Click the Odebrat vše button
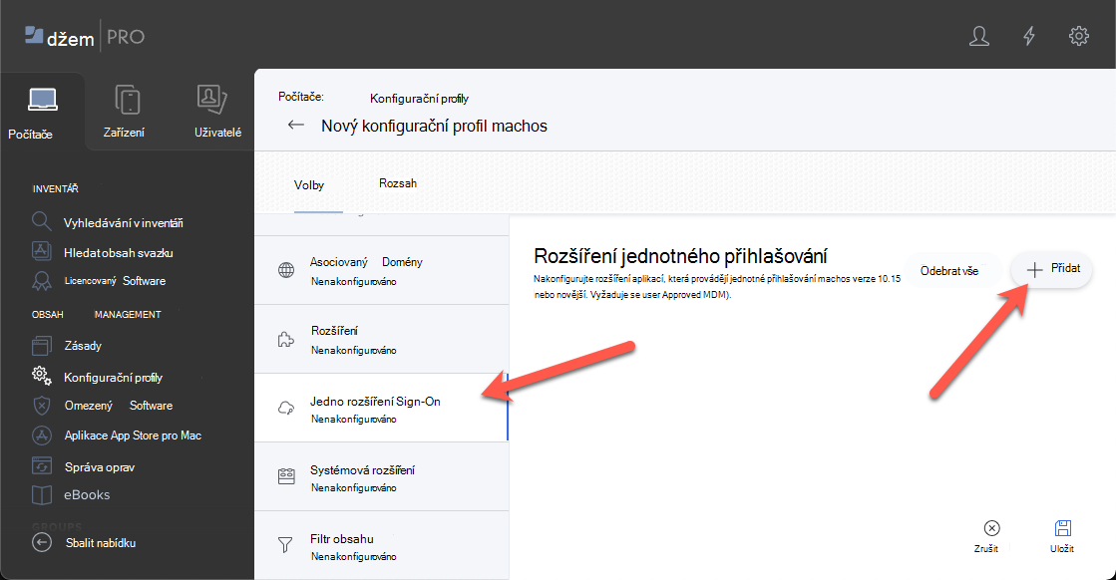 click(x=952, y=269)
